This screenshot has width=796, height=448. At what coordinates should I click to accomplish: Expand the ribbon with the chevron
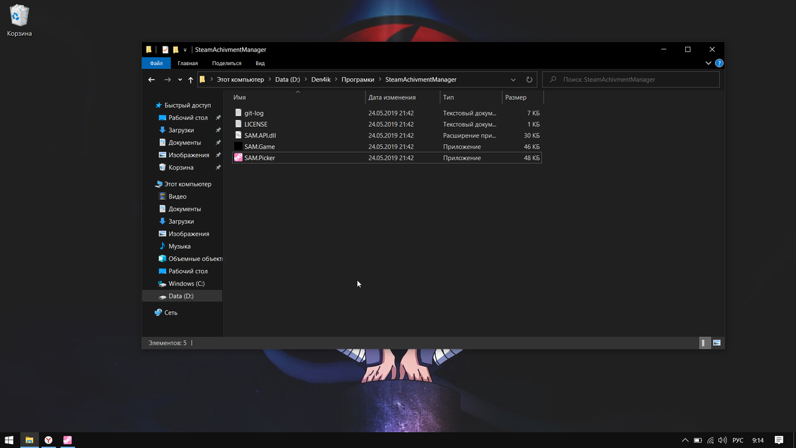[x=708, y=63]
